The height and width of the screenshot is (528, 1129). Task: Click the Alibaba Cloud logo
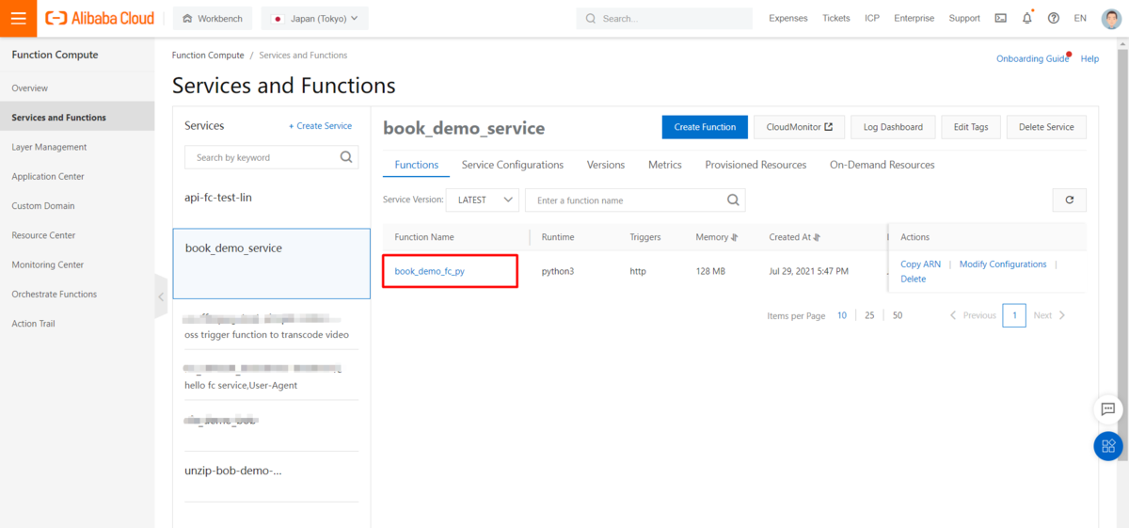click(100, 18)
